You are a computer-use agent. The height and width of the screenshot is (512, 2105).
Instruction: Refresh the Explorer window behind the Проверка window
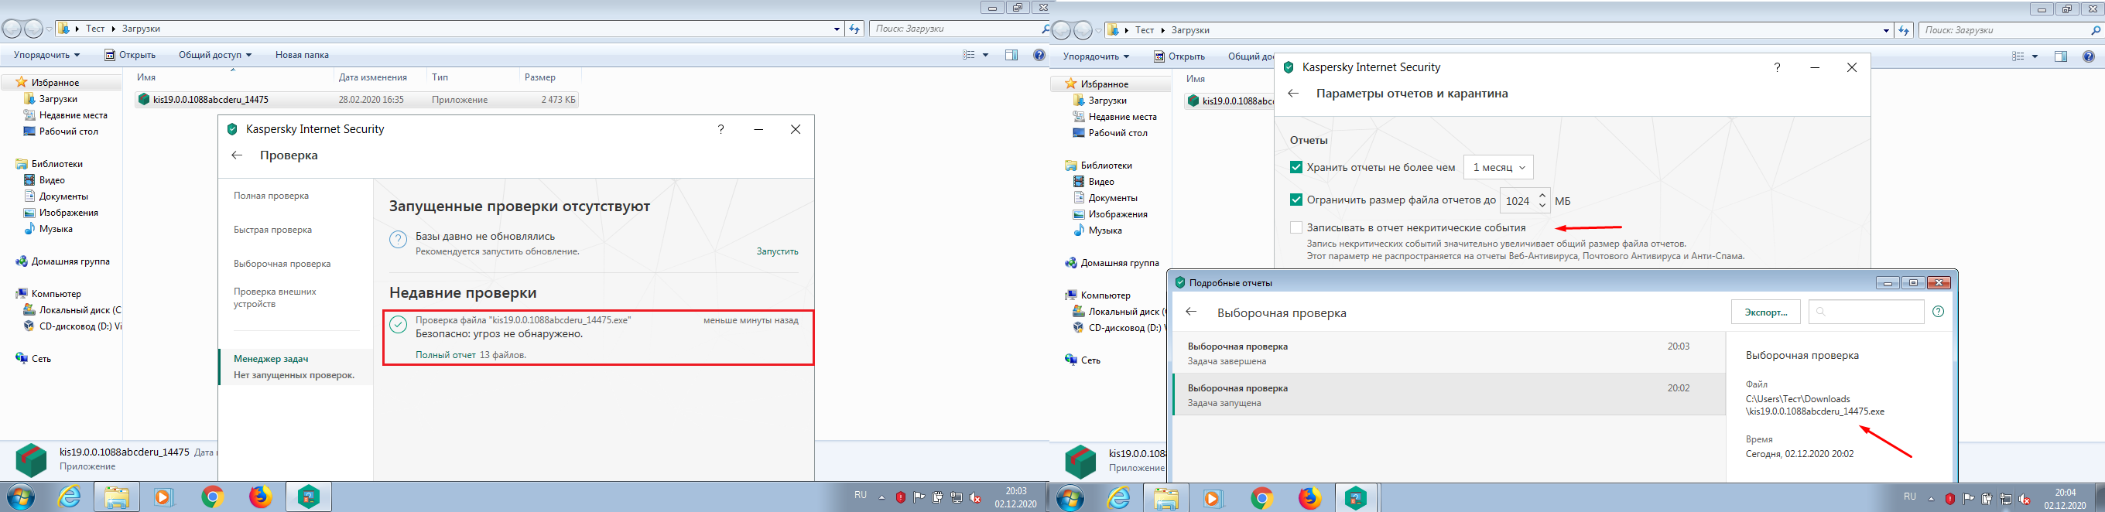854,29
